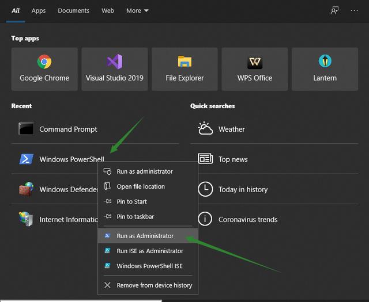369x302 pixels.
Task: Click the Coronavirus trends info icon
Action: tap(205, 219)
